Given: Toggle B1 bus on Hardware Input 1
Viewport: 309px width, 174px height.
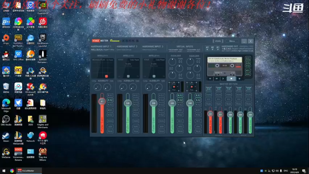Looking at the screenshot, I should pyautogui.click(x=110, y=110).
